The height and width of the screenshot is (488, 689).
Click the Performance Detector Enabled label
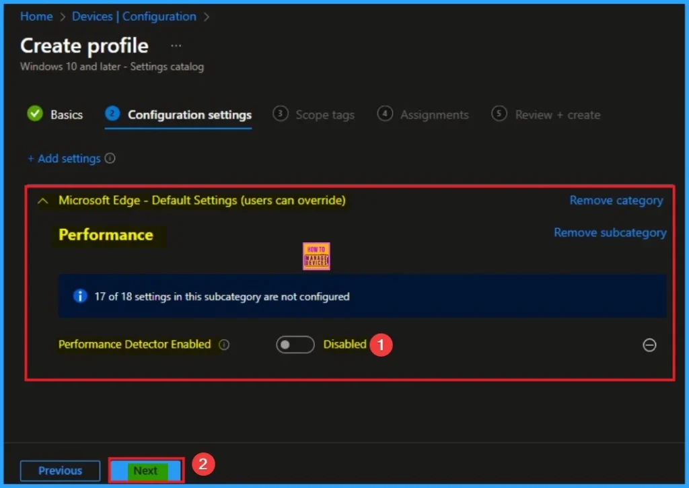(135, 344)
